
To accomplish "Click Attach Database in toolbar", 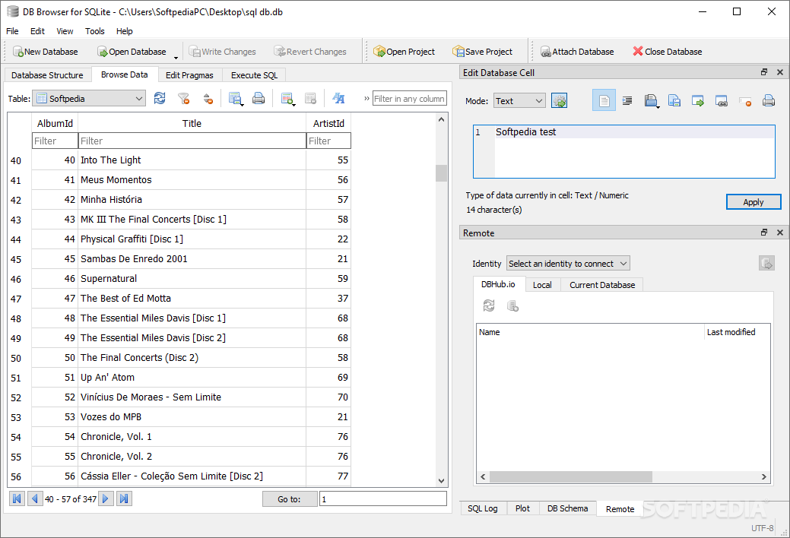I will click(x=577, y=52).
